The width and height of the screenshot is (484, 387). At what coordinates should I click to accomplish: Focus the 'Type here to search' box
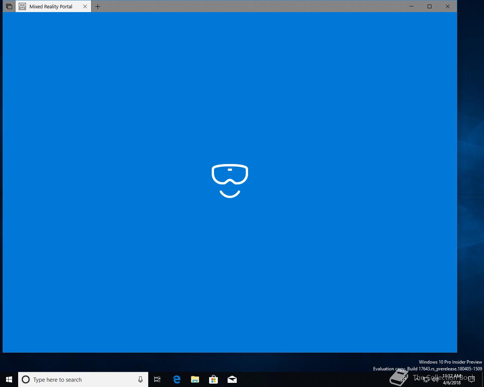point(83,379)
